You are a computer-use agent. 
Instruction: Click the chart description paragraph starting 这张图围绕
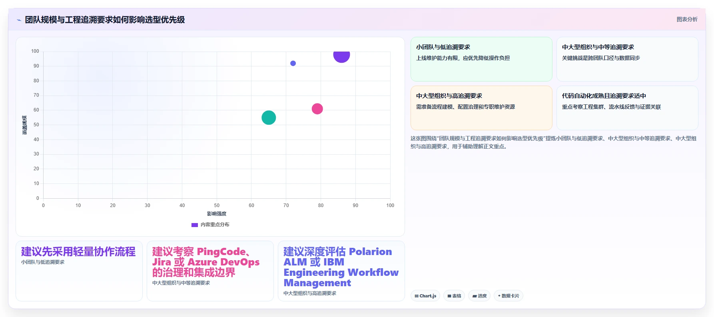(x=554, y=142)
